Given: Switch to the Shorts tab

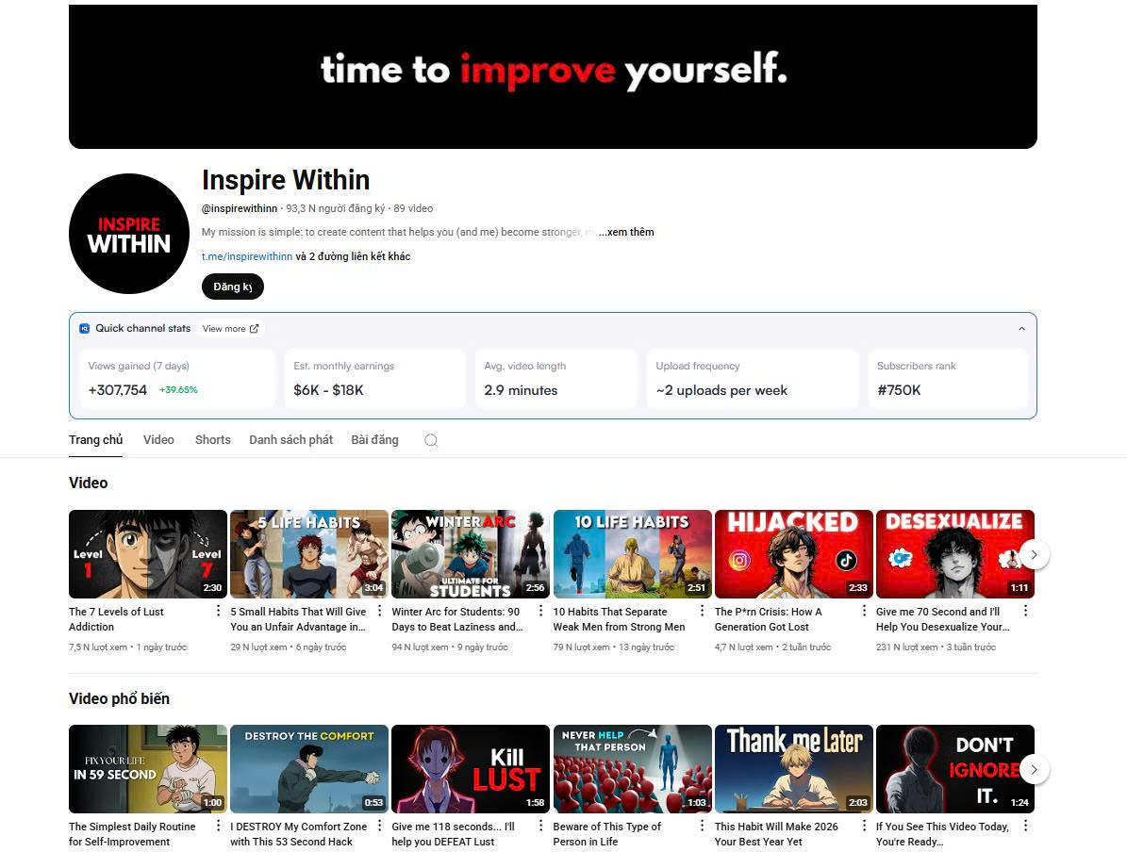Looking at the screenshot, I should click(212, 440).
